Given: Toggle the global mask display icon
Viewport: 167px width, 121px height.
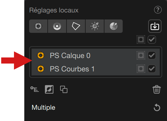Looking at the screenshot, I should 141,40.
